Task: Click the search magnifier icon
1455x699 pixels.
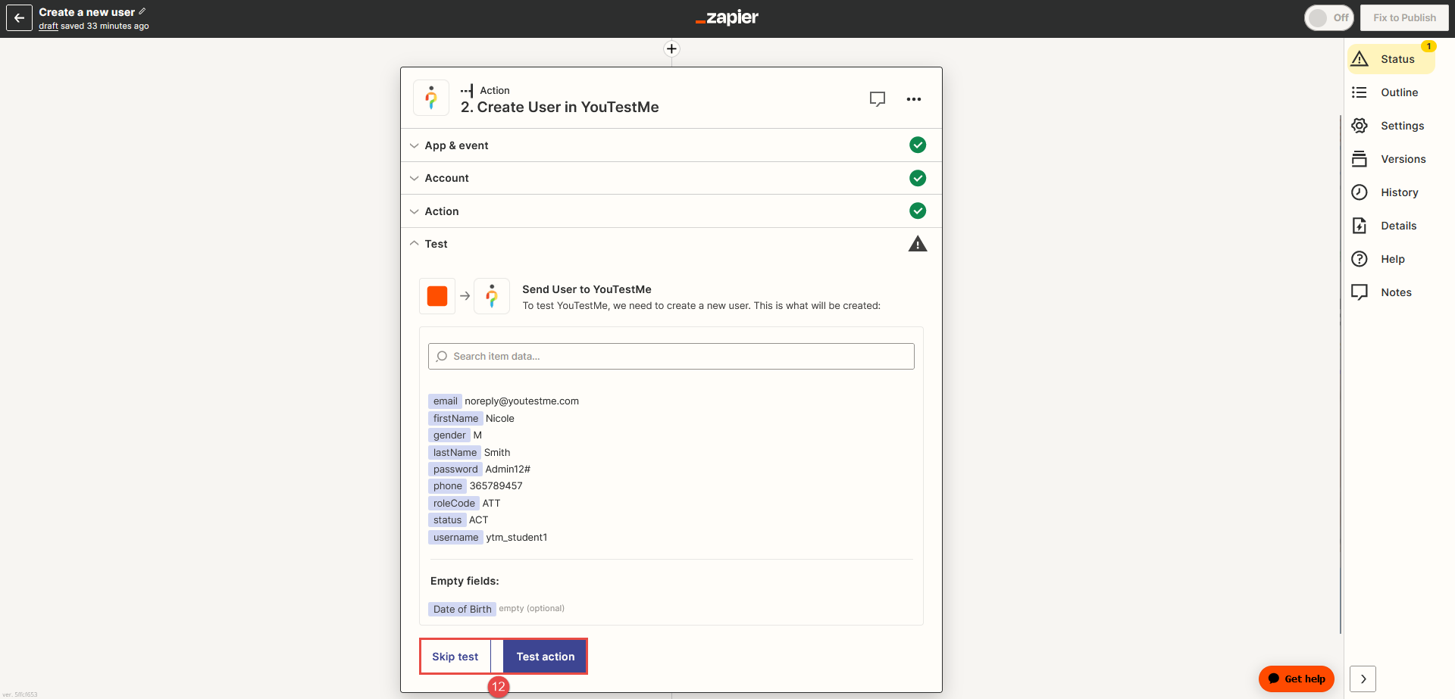Action: 442,357
